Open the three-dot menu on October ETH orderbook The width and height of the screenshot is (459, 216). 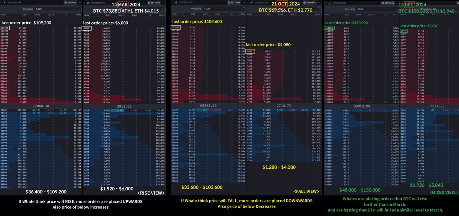coord(319,3)
